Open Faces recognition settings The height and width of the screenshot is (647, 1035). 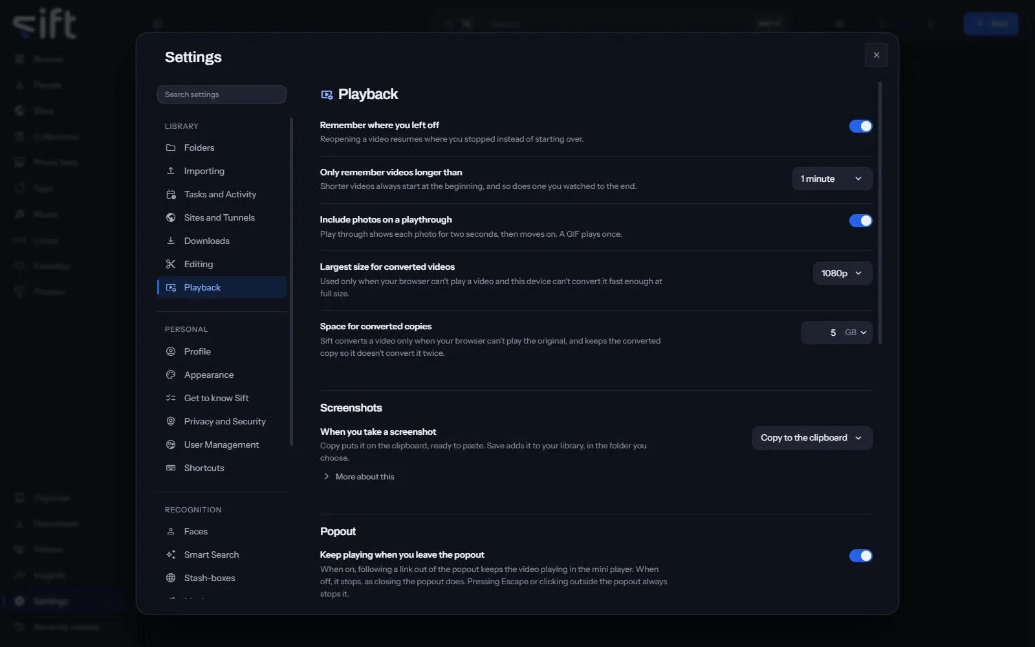click(221, 531)
